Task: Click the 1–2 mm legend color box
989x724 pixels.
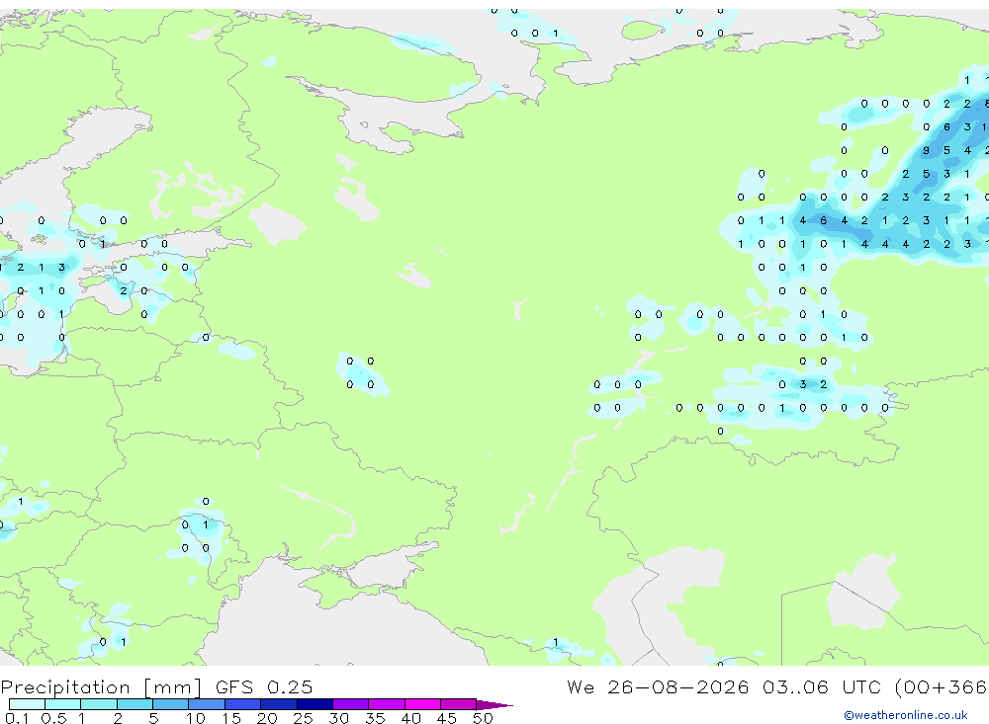Action: 99,704
